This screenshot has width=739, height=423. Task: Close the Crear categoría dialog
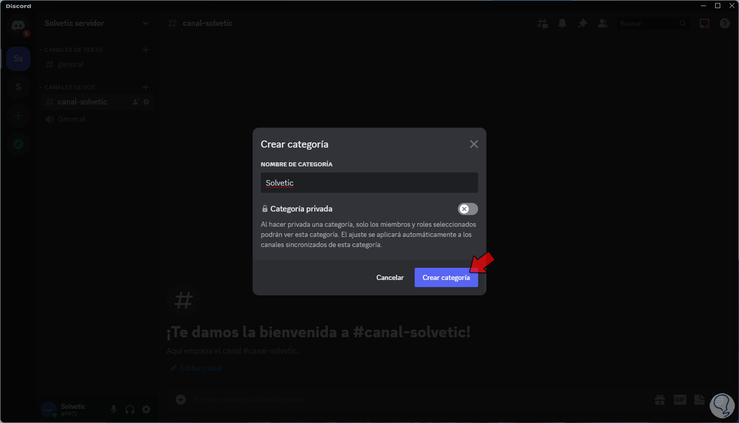tap(474, 144)
